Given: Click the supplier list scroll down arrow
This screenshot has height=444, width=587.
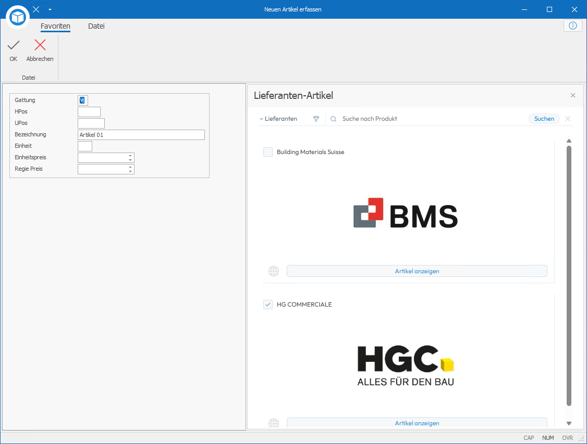Looking at the screenshot, I should click(569, 424).
